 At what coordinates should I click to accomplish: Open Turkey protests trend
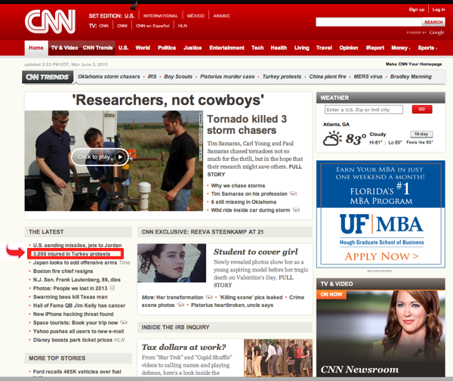pyautogui.click(x=282, y=76)
